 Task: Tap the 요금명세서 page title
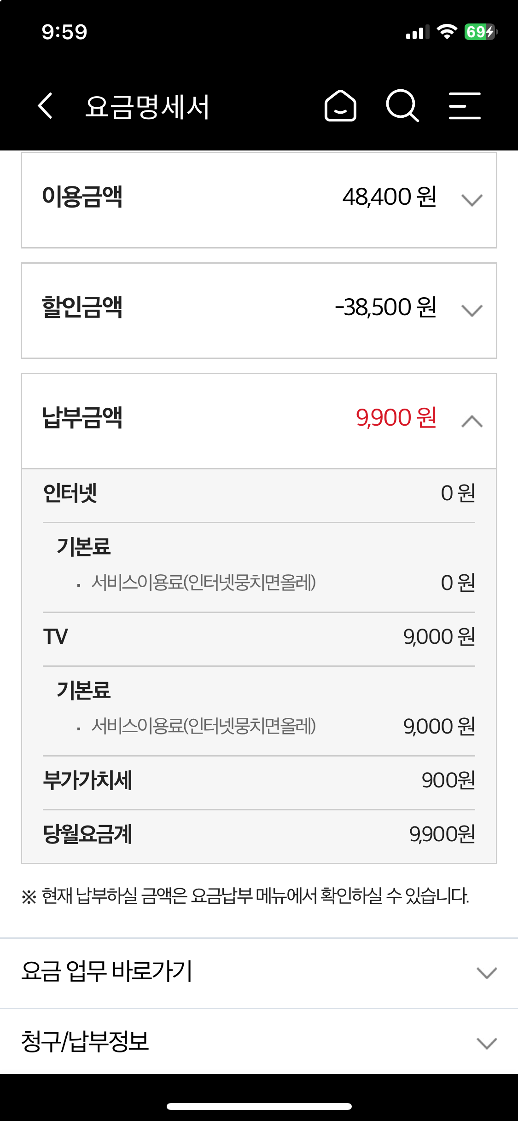147,107
